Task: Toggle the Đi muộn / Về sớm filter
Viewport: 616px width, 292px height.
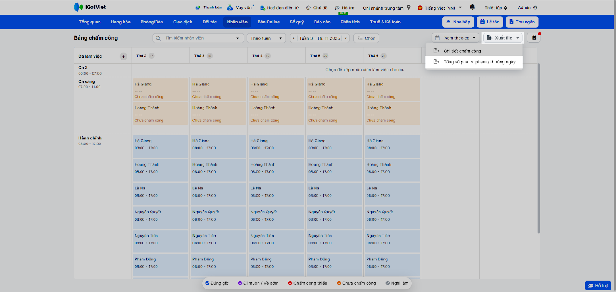Action: (x=258, y=283)
